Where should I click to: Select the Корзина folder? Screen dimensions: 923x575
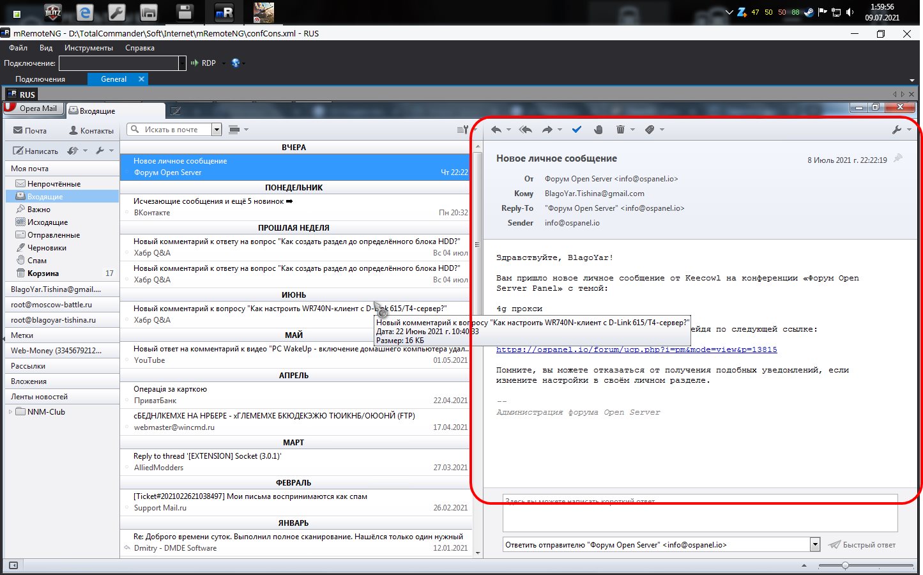pyautogui.click(x=62, y=273)
